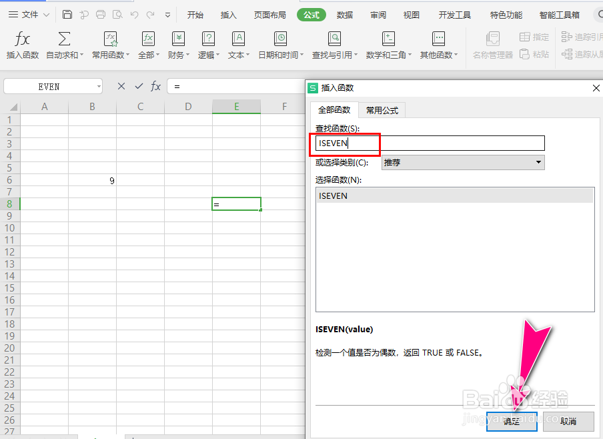This screenshot has width=603, height=439.
Task: Click the 查找函数 search field with ISEVEN
Action: 430,143
